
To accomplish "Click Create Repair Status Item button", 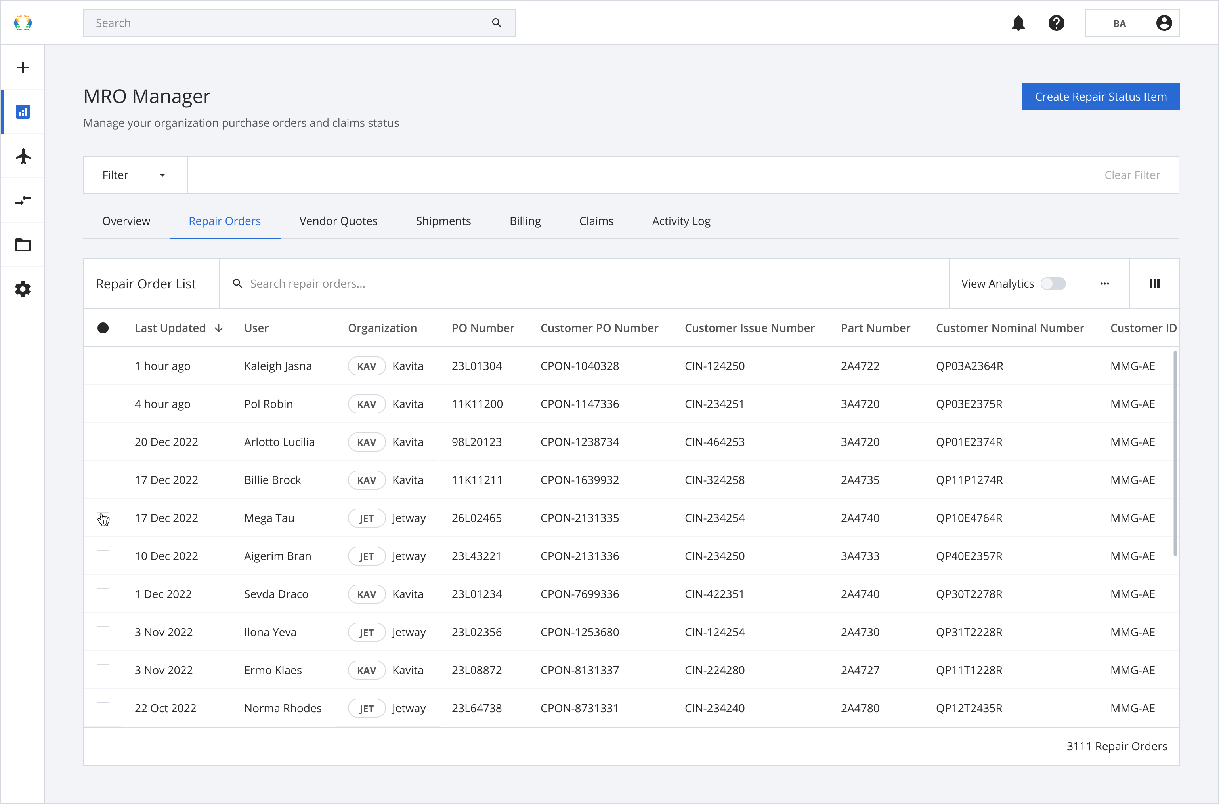I will (1101, 97).
